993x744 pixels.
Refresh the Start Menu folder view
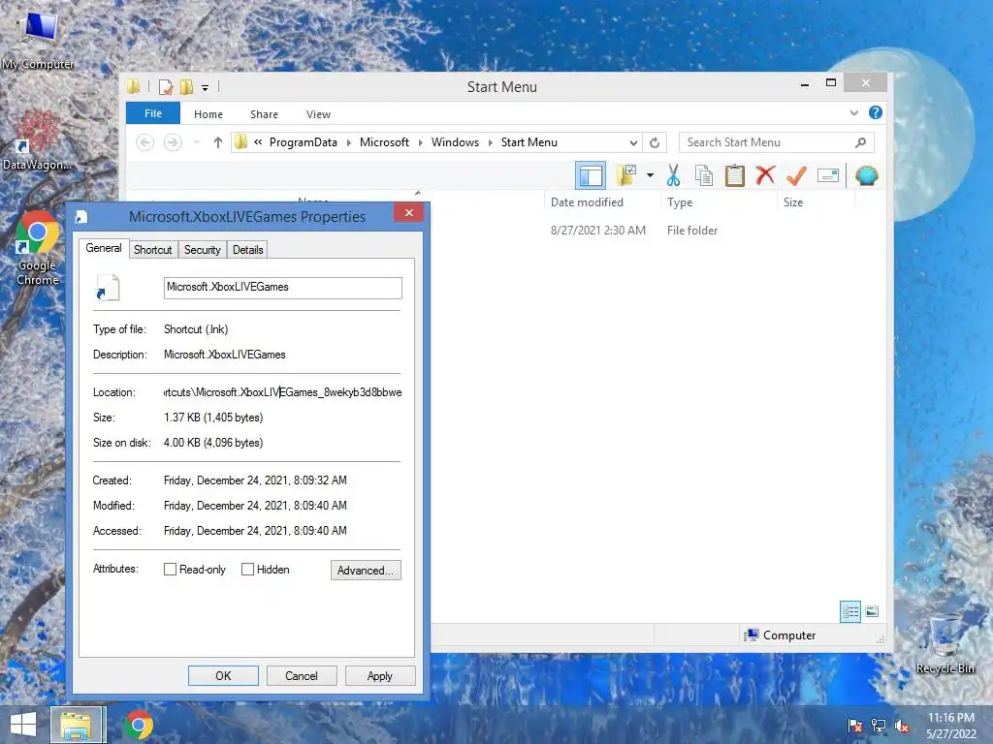pos(655,143)
